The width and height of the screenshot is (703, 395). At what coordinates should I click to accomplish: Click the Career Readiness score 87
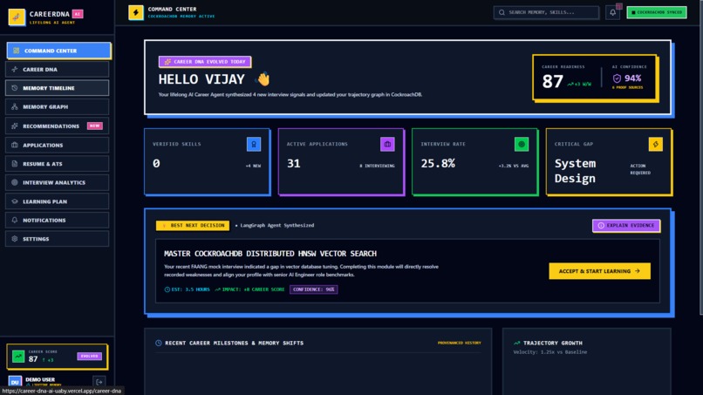pos(552,82)
